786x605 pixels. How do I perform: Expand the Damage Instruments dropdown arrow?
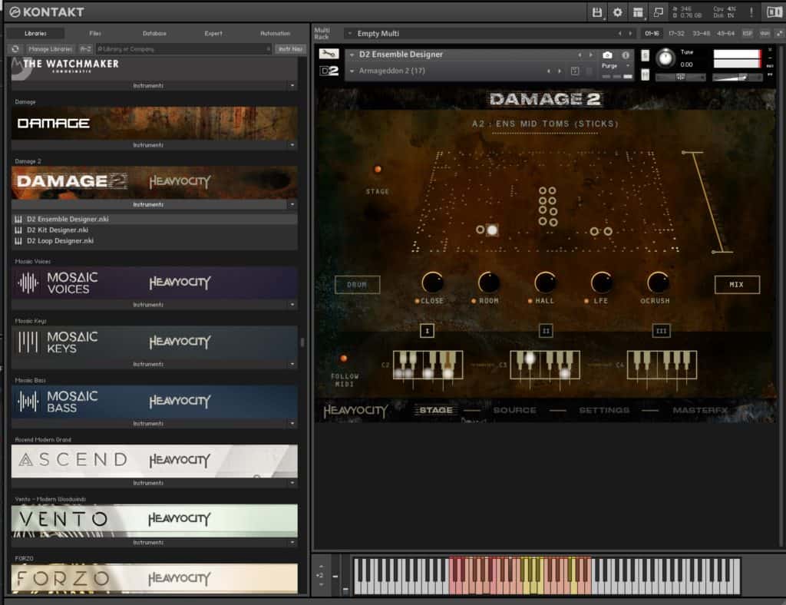coord(292,145)
